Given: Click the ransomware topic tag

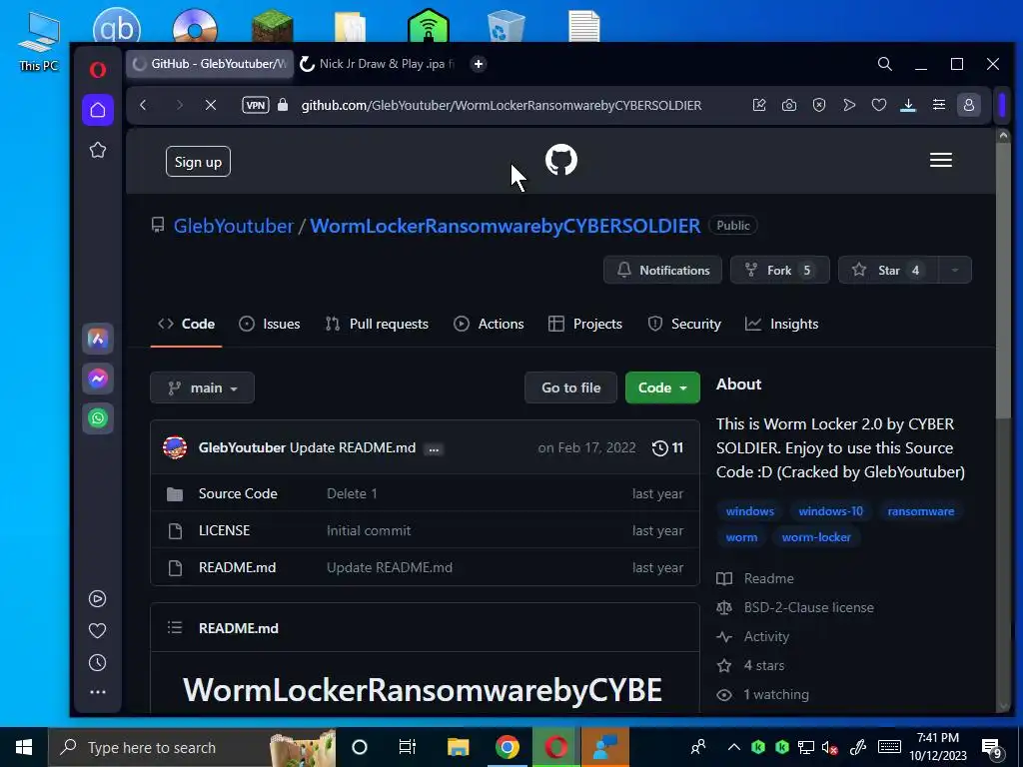Looking at the screenshot, I should click(920, 511).
